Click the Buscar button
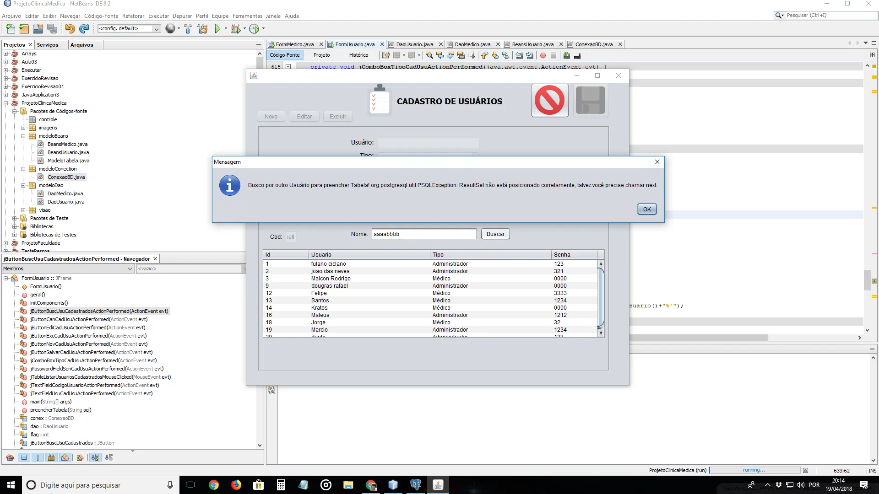Image resolution: width=879 pixels, height=494 pixels. [x=495, y=234]
